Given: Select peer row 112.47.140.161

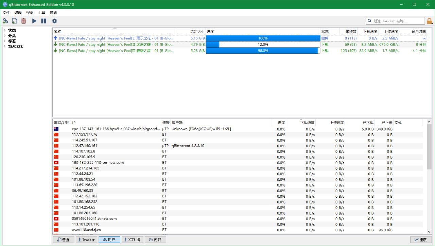Looking at the screenshot, I should point(85,146).
